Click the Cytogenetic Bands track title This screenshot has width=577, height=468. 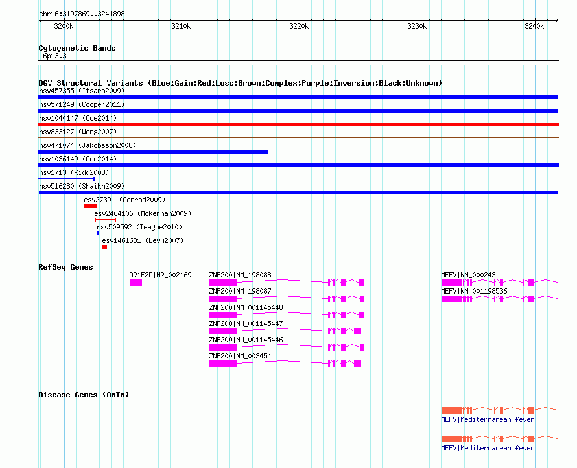[x=77, y=48]
